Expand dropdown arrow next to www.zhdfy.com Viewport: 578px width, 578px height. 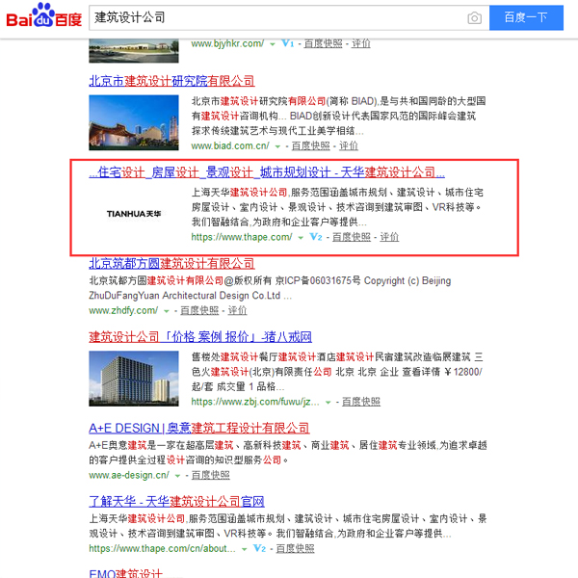click(168, 311)
